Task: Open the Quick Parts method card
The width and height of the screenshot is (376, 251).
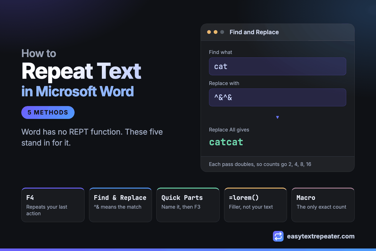Action: click(x=188, y=205)
